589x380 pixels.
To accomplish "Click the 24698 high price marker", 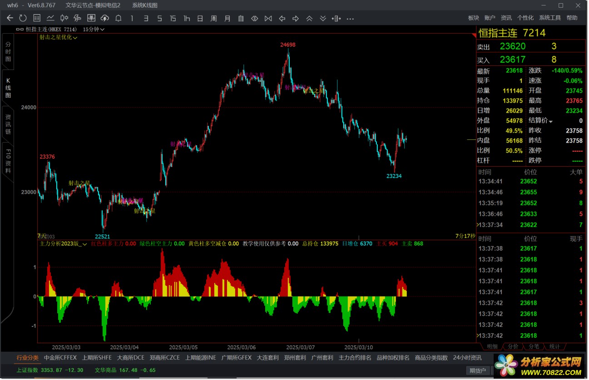I will pyautogui.click(x=288, y=44).
